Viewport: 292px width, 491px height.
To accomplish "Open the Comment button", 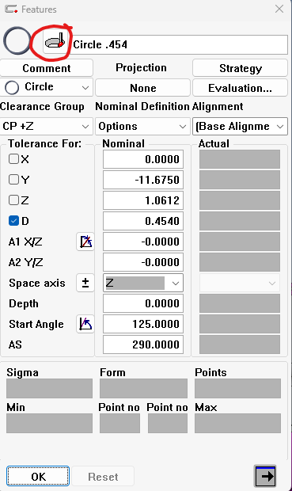I will point(47,68).
